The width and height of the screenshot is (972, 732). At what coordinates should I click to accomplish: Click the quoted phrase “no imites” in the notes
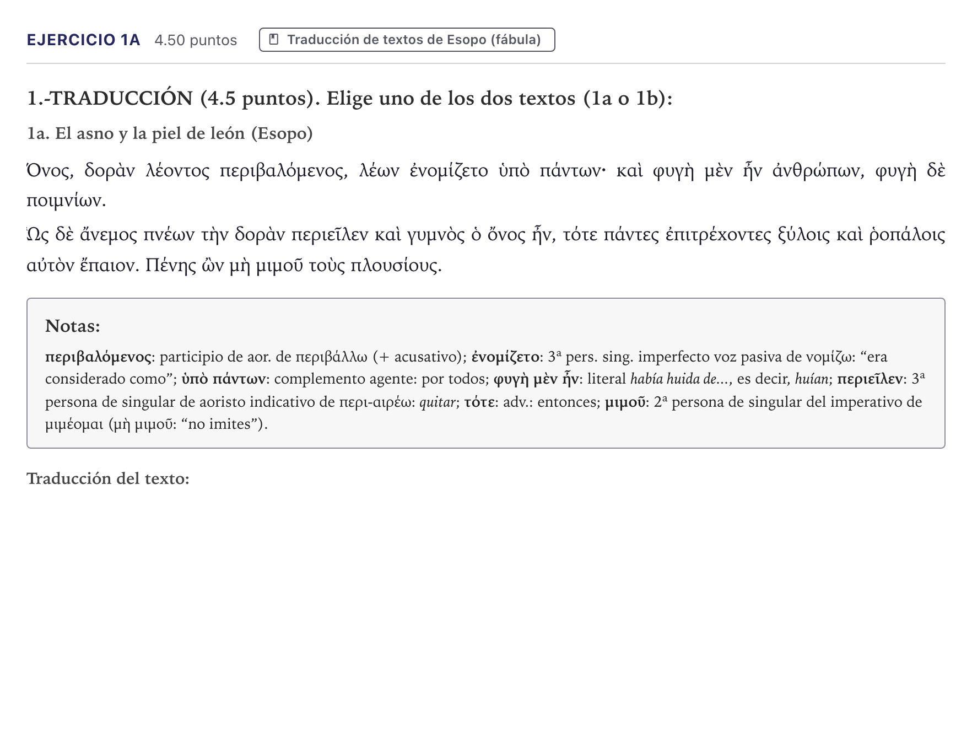(222, 424)
